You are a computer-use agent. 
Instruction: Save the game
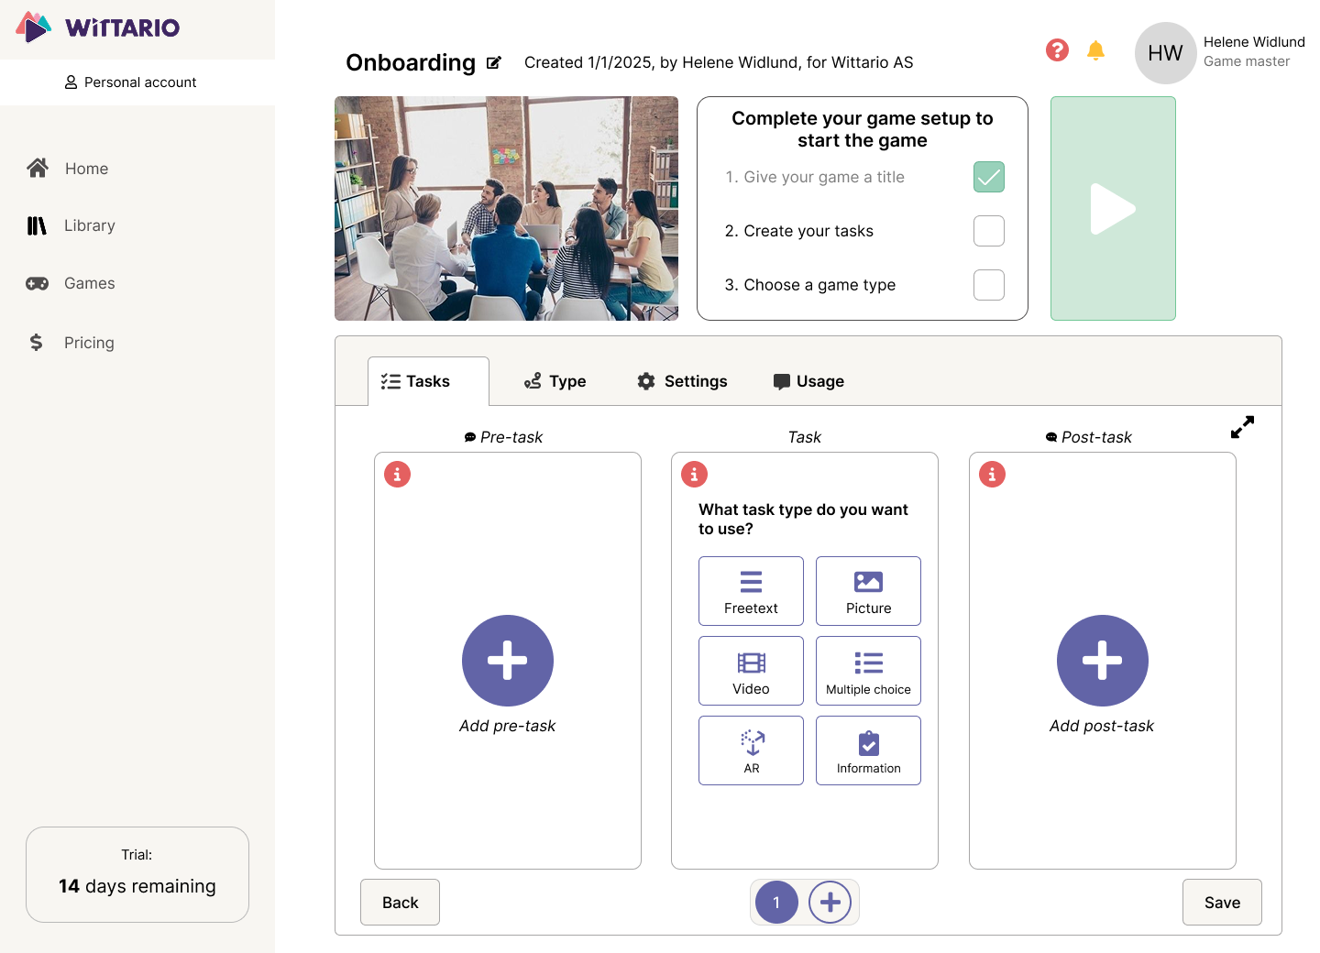(x=1222, y=902)
